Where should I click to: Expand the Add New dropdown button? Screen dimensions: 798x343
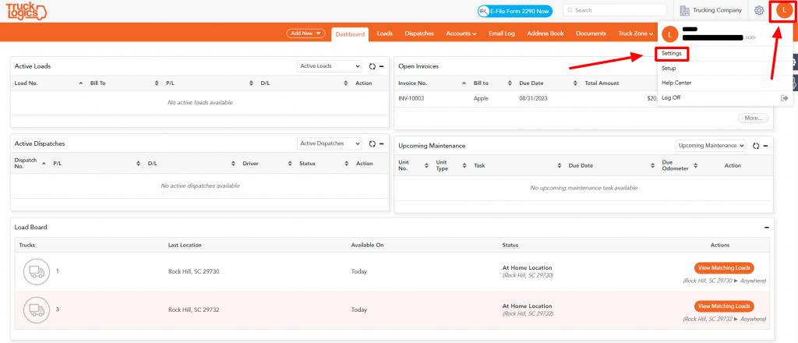[305, 33]
